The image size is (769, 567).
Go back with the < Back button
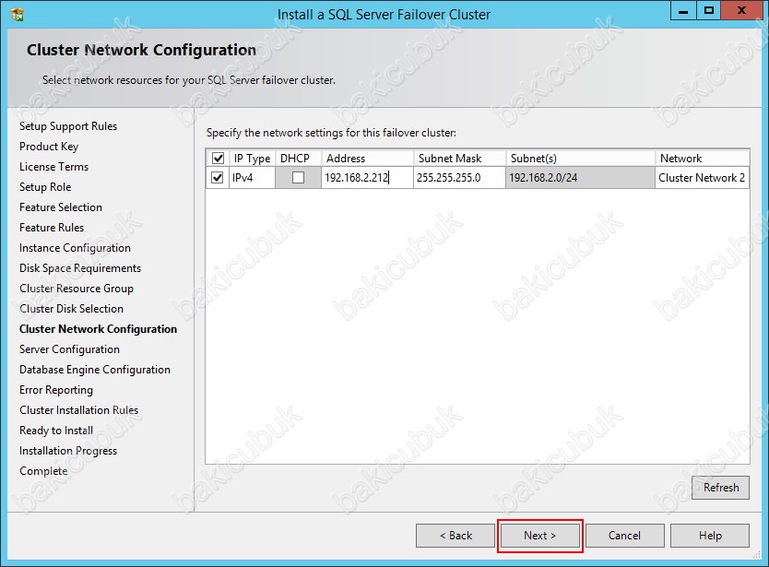tap(455, 536)
